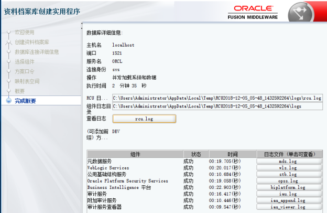The image size is (327, 213).
Task: Select the 创建资料档案库 wizard step
Action: click(x=31, y=42)
